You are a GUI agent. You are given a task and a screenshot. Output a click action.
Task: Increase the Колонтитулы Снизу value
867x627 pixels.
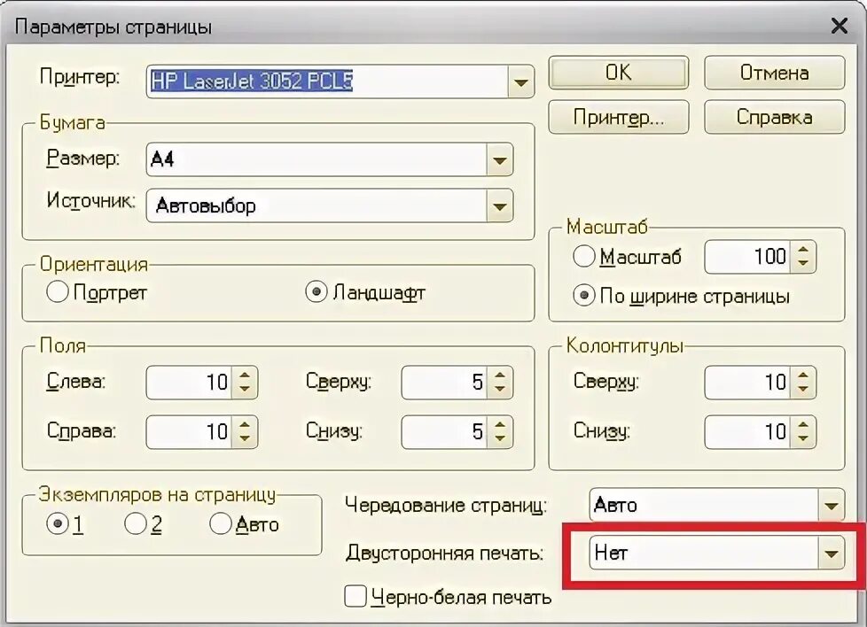(x=803, y=425)
